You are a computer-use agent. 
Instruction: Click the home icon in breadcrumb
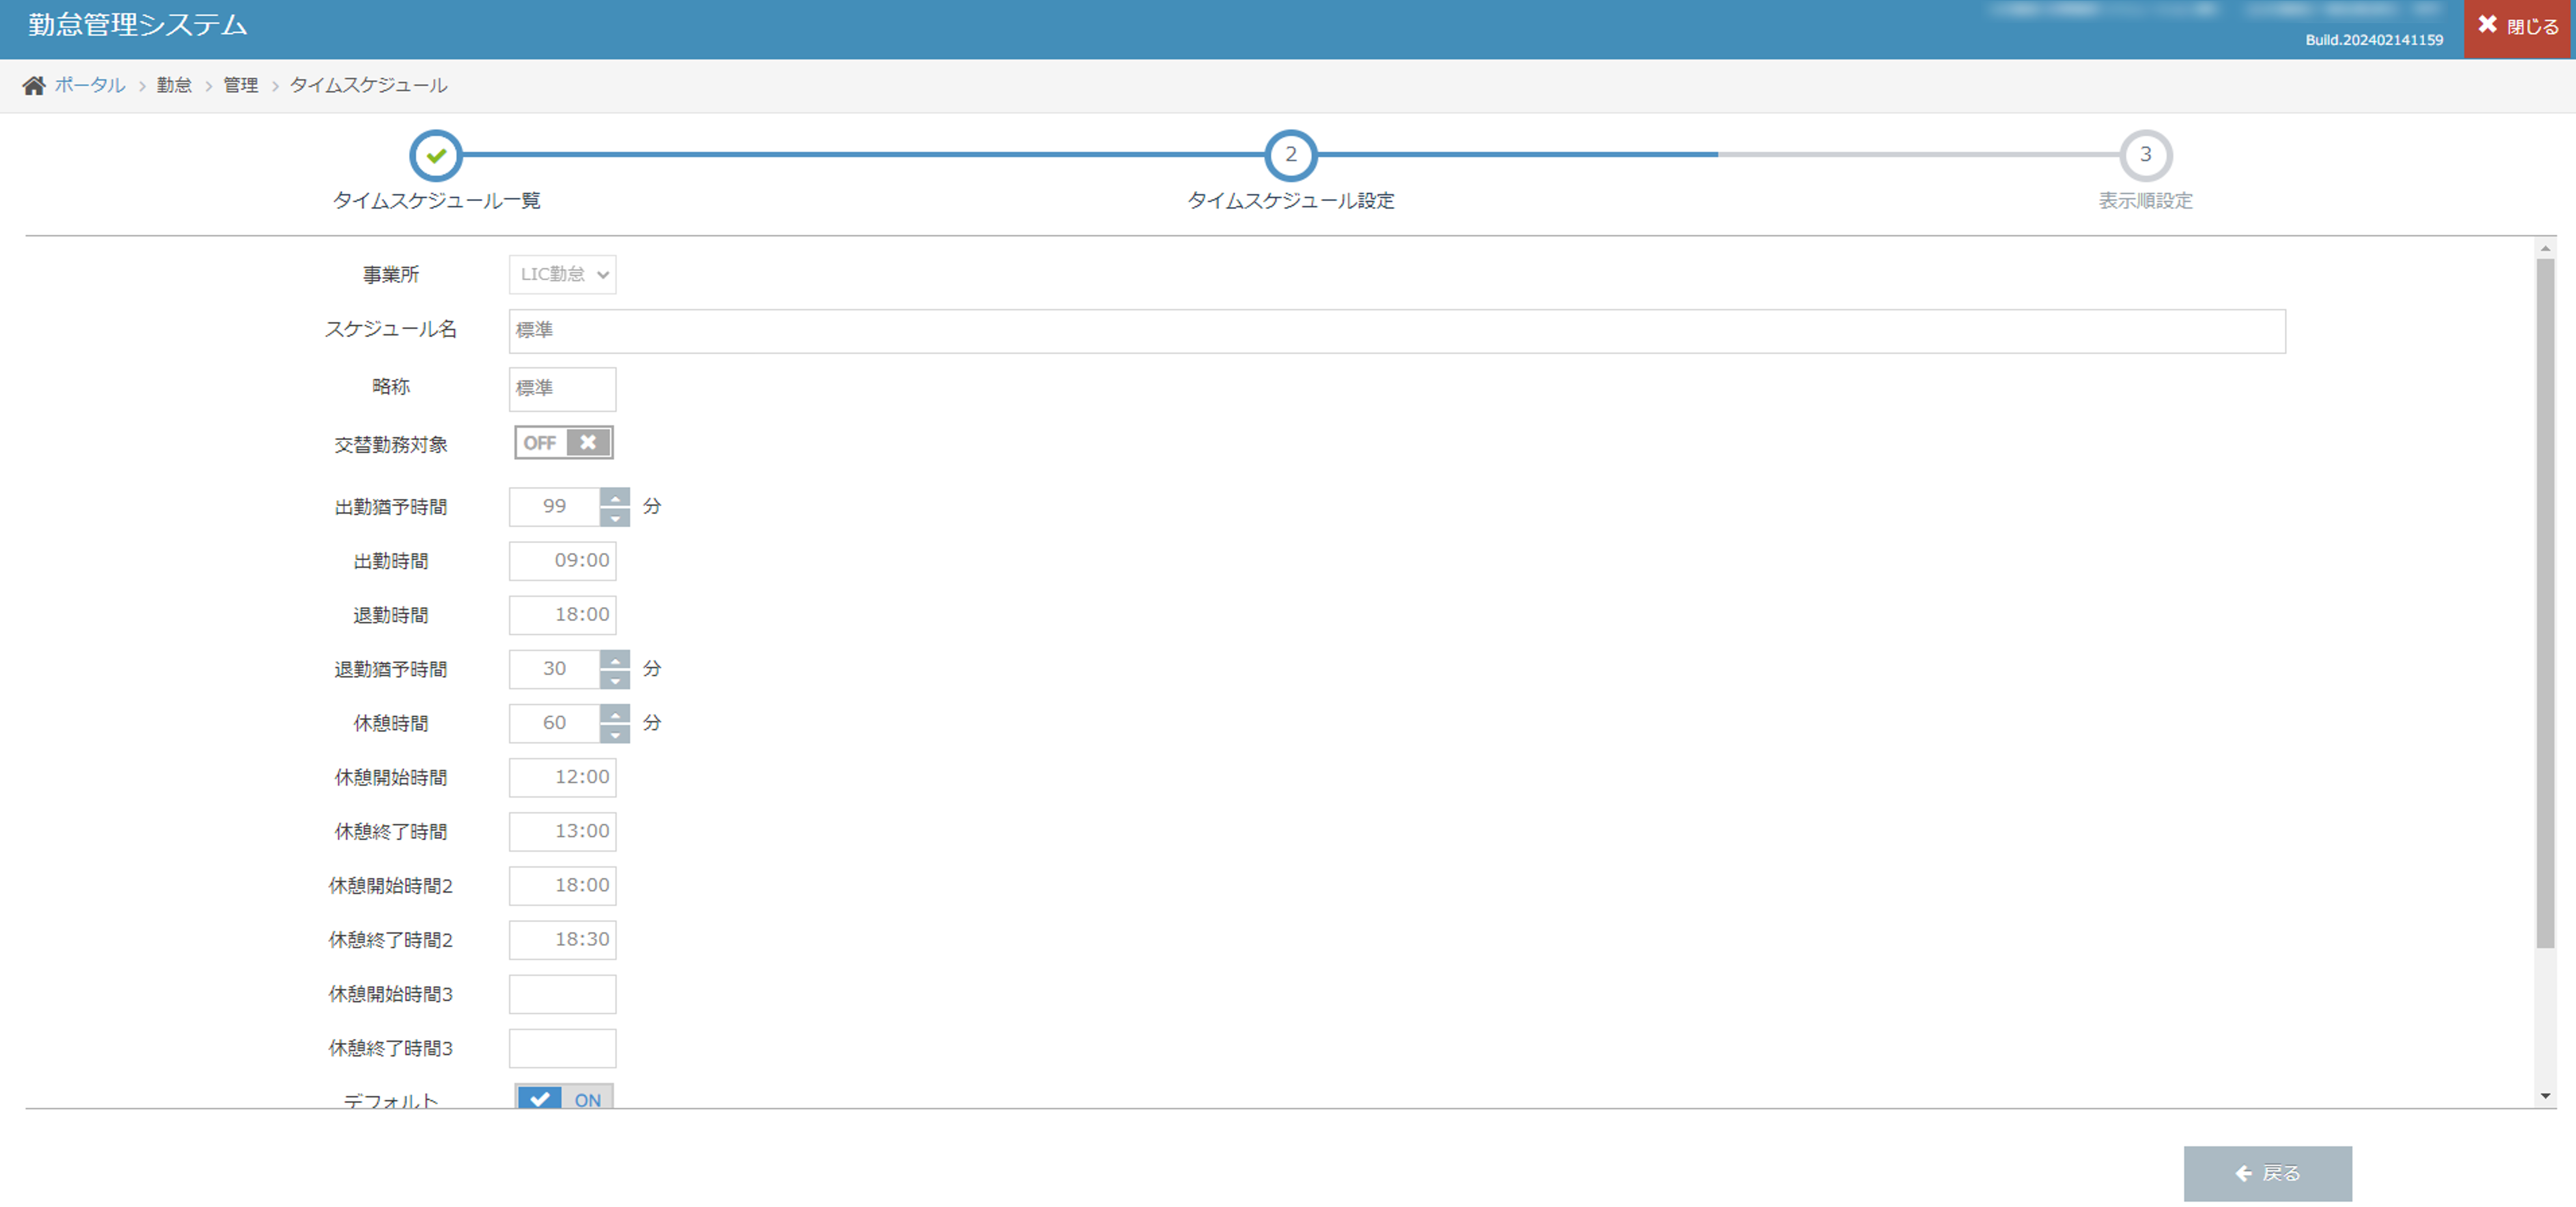[x=34, y=86]
